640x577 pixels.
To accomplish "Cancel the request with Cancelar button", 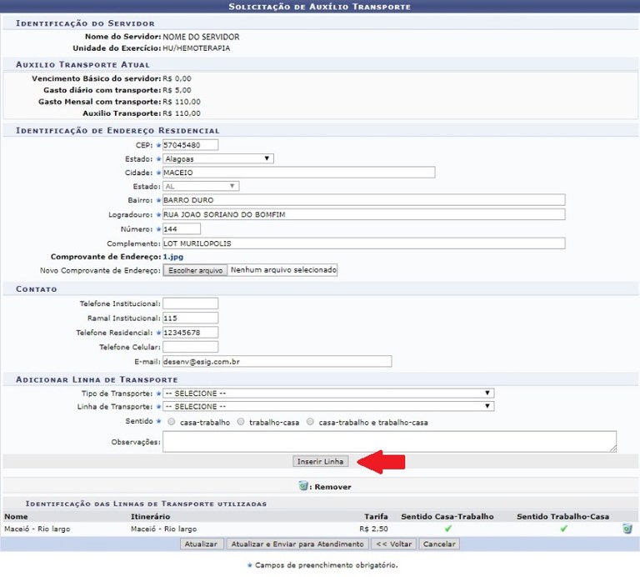I will pyautogui.click(x=438, y=544).
